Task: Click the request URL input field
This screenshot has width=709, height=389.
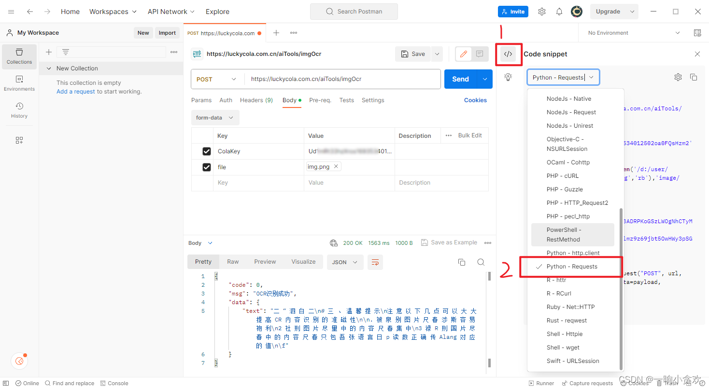Action: [x=342, y=79]
